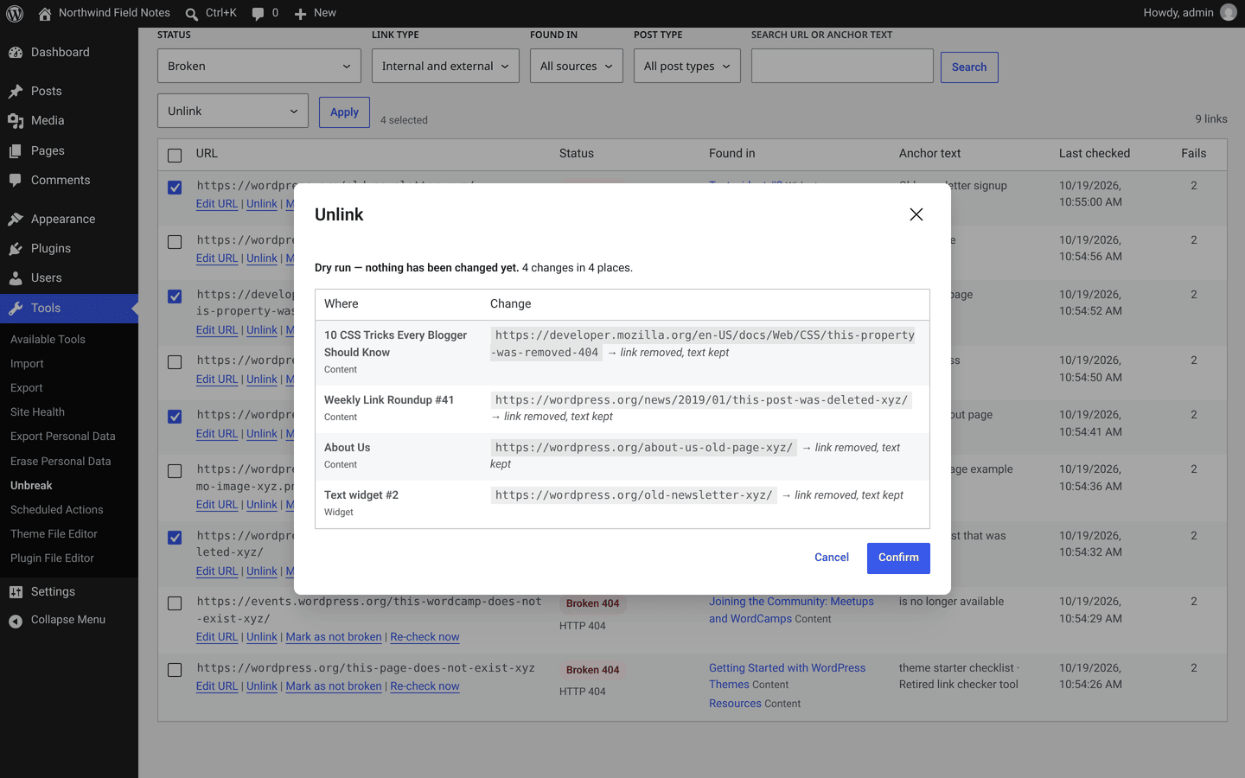Open the Ctrl+K search magnifier icon
Image resolution: width=1245 pixels, height=778 pixels.
click(192, 14)
